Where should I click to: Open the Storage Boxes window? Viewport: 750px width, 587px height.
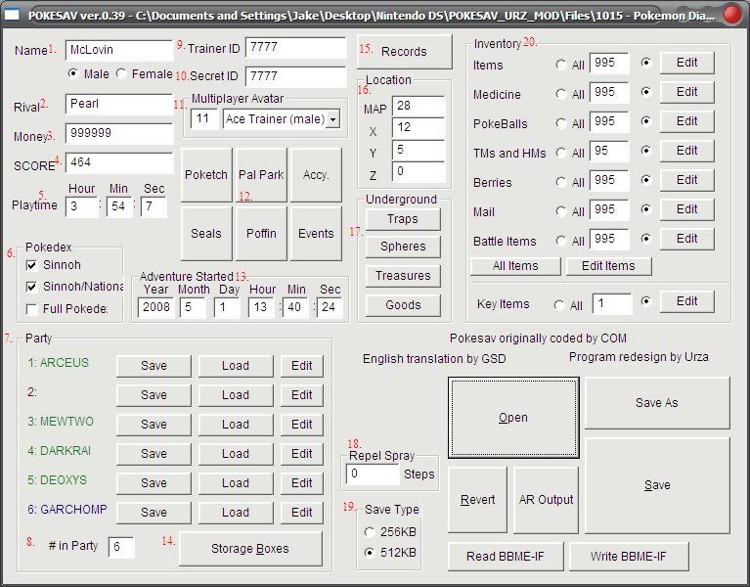(x=250, y=549)
